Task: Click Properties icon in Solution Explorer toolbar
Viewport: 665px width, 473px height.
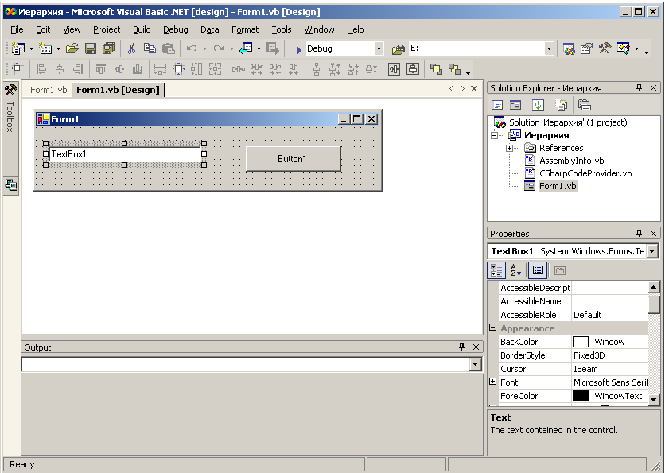Action: click(585, 105)
